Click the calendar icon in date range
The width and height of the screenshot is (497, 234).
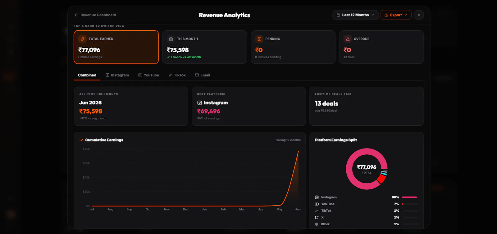(338, 15)
